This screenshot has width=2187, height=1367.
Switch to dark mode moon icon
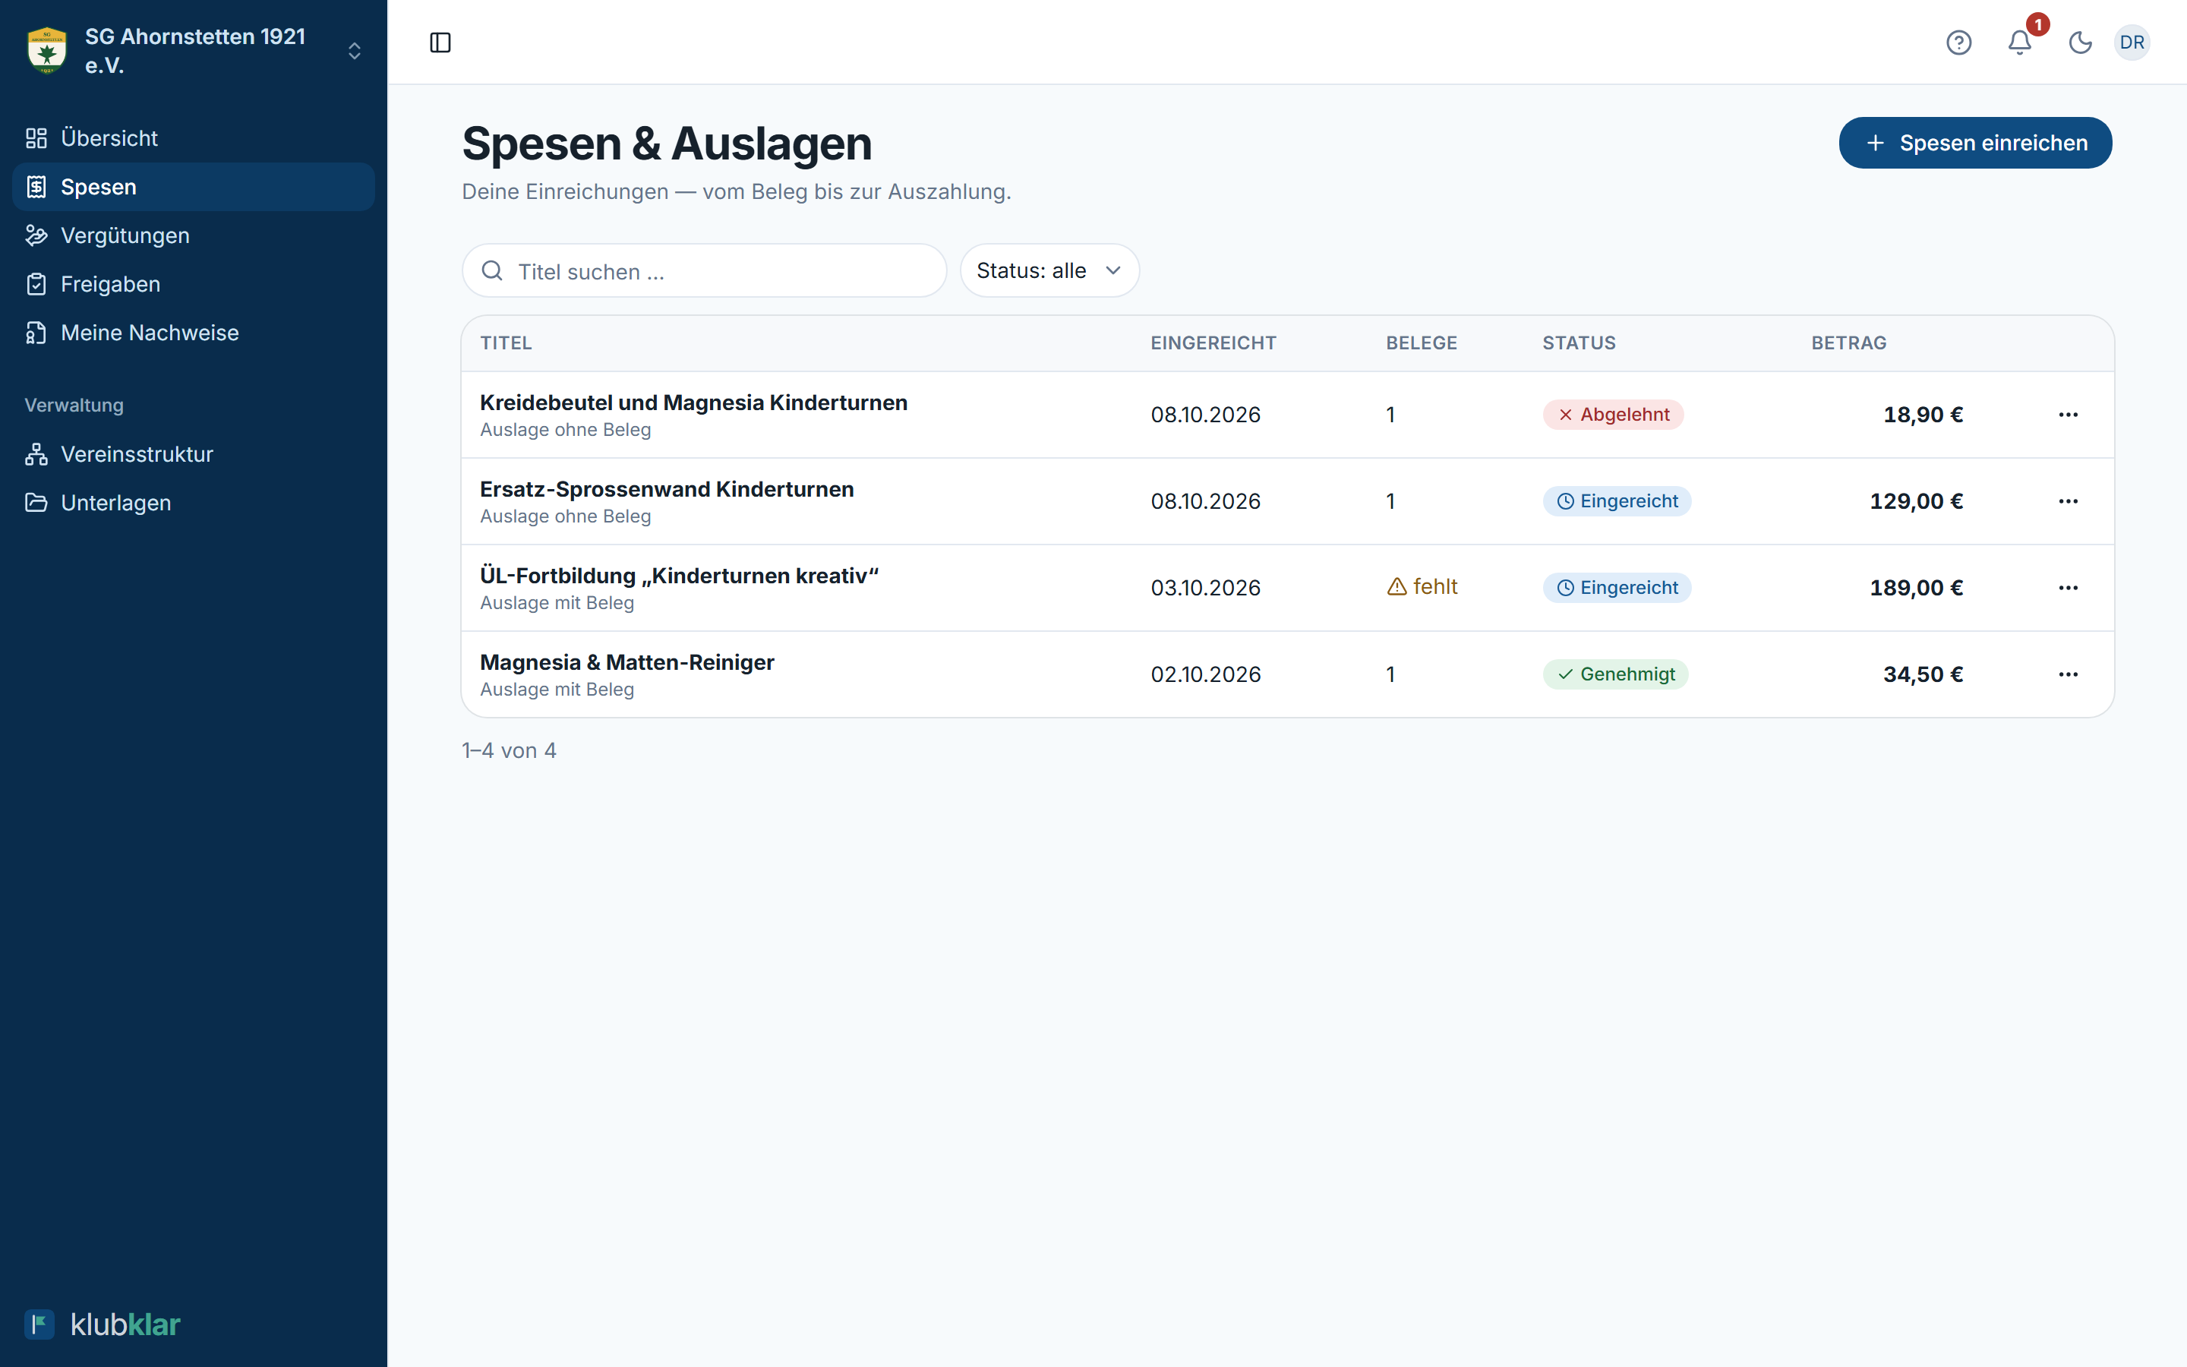[x=2081, y=43]
